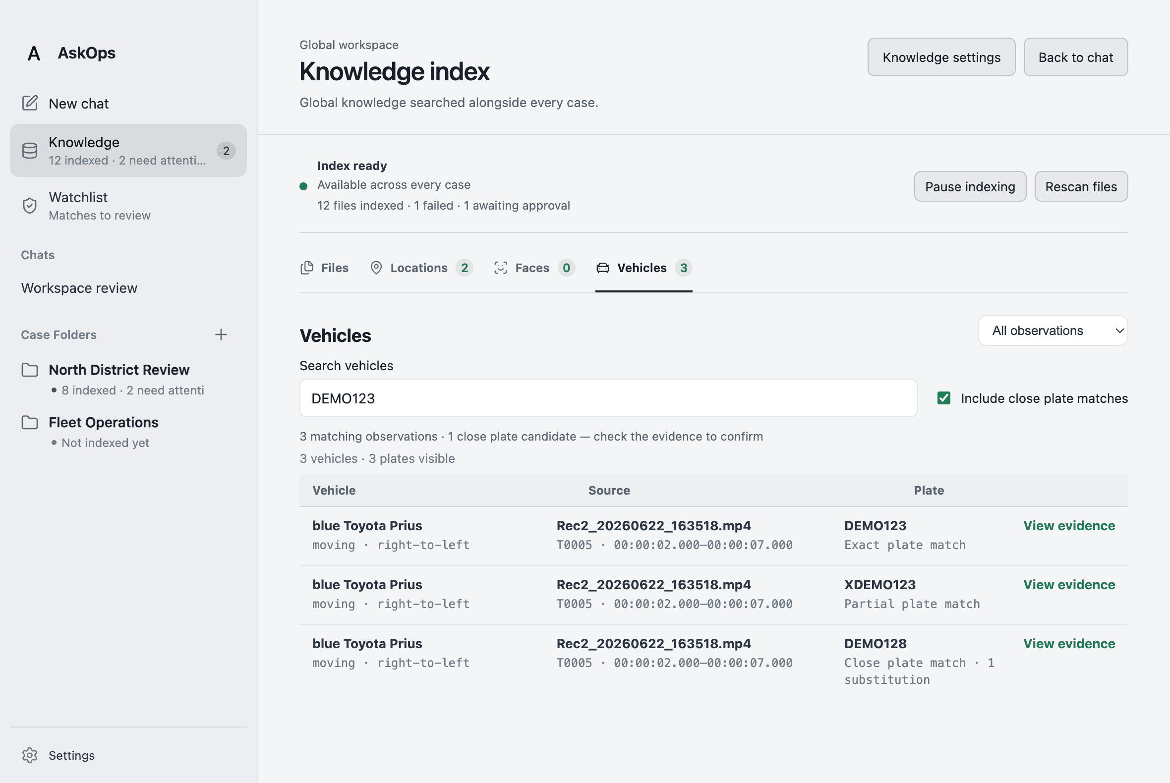The image size is (1170, 783).
Task: Open the All observations dropdown
Action: [1053, 331]
